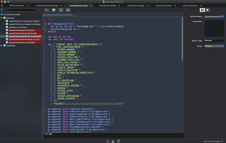Open the Method Name dropdown arrow
This screenshot has height=143, width=226.
tap(223, 17)
